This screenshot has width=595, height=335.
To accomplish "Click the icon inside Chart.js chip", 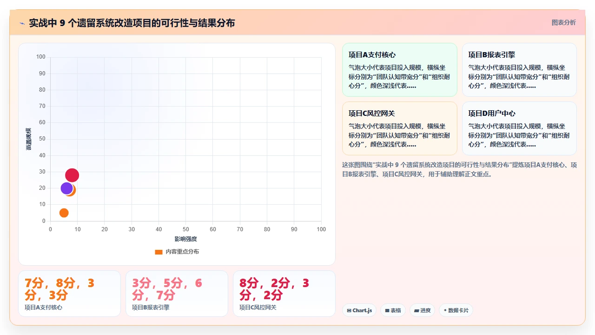I will coord(349,310).
